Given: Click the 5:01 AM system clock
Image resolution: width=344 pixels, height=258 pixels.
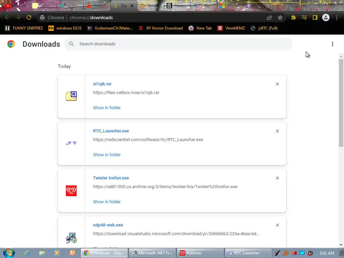Looking at the screenshot, I should 327,253.
